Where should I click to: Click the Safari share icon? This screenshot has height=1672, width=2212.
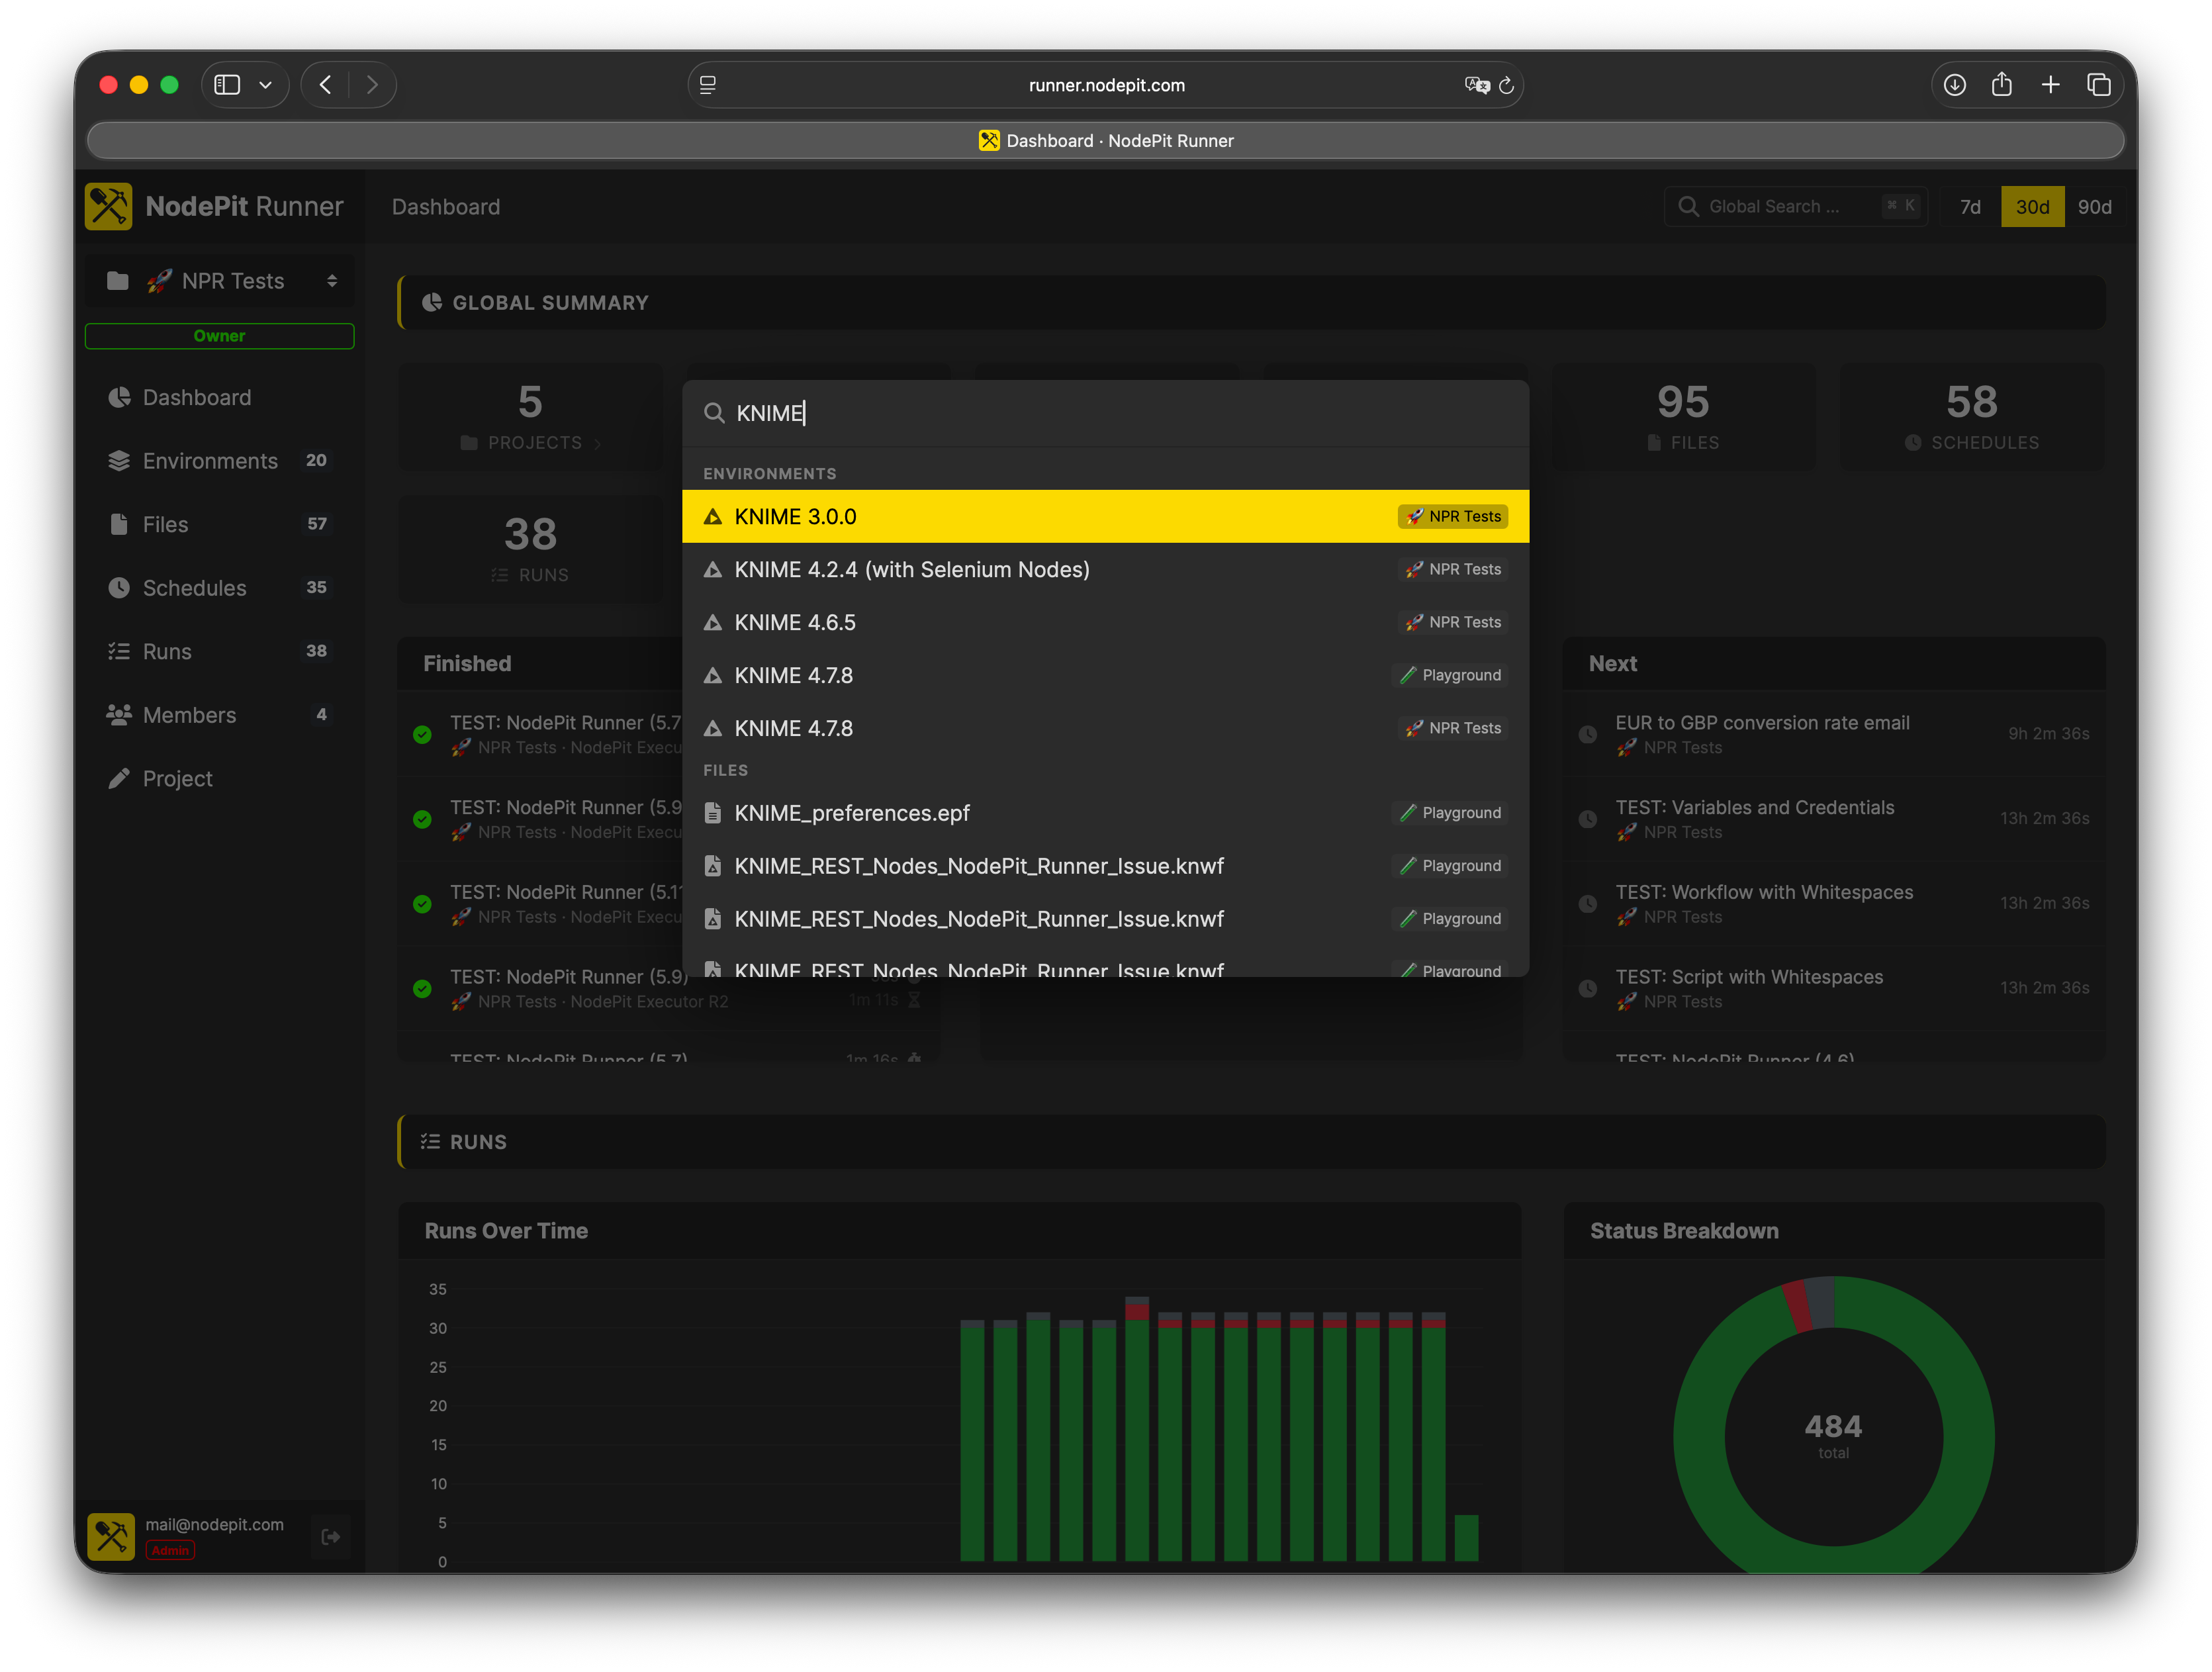tap(2002, 85)
